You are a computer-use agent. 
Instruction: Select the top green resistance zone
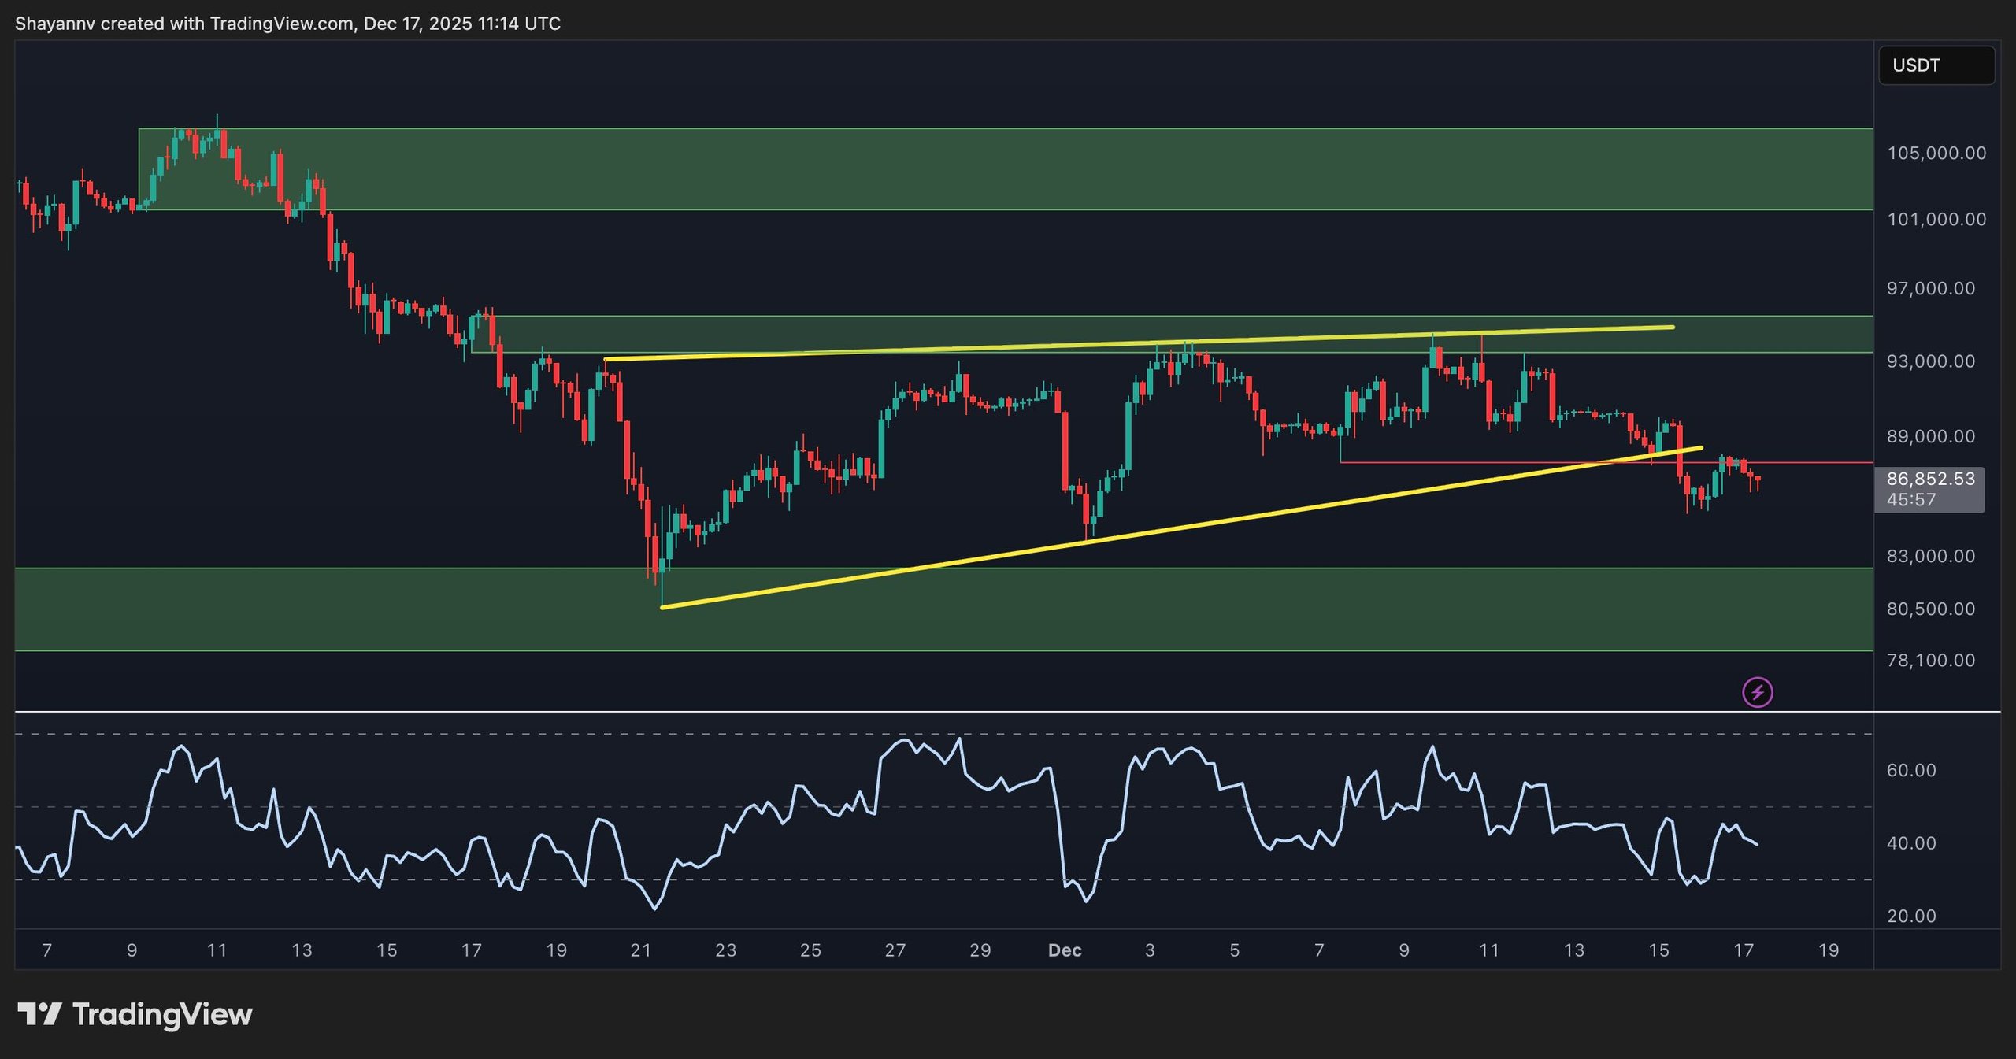click(x=1024, y=168)
